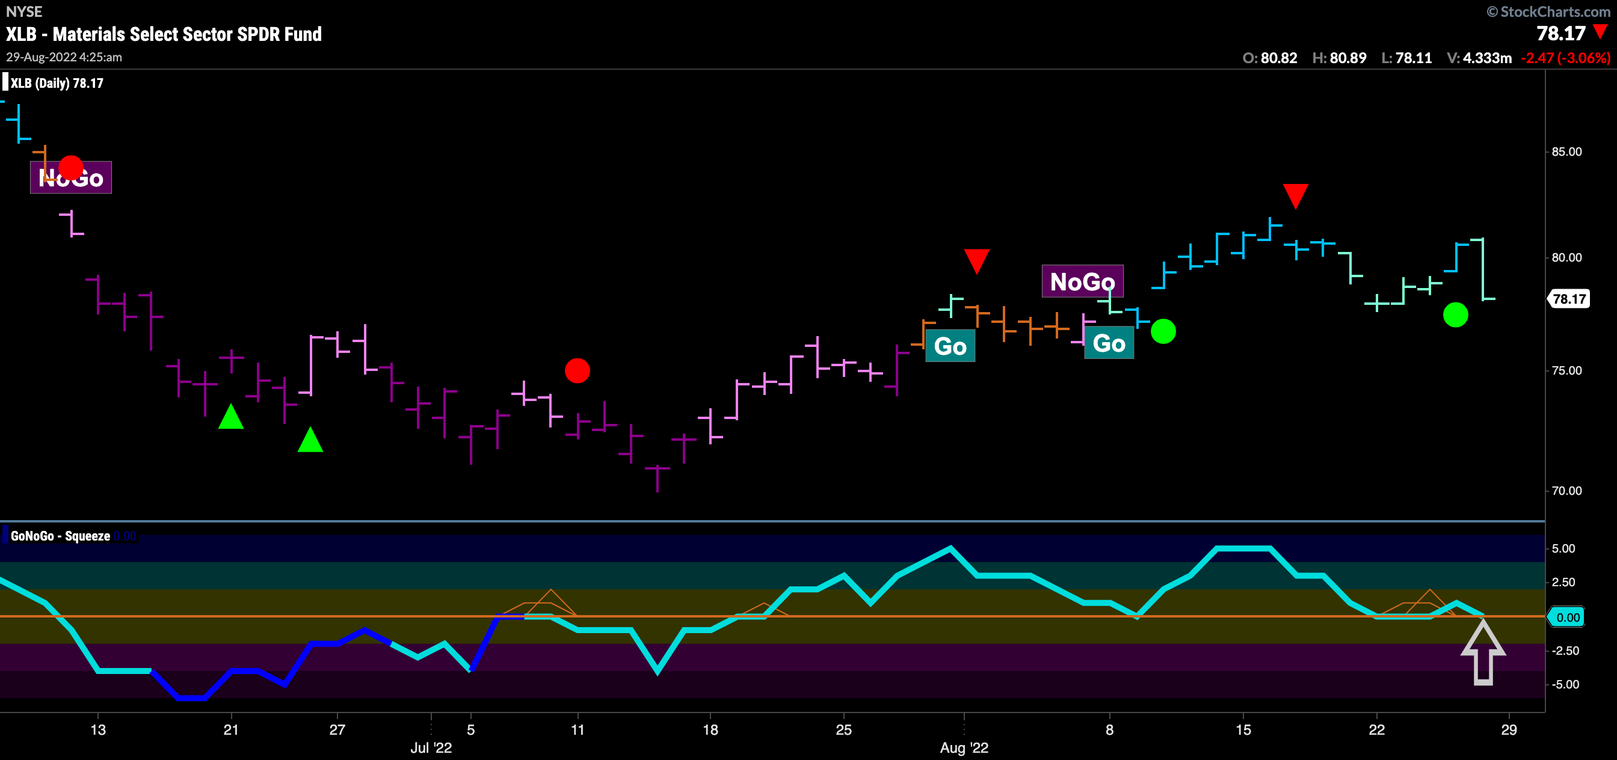Click the Aug '22 date axis label
The width and height of the screenshot is (1617, 760).
point(964,747)
